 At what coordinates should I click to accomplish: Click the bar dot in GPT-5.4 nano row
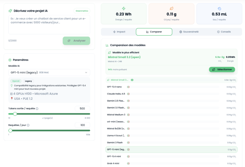coord(129,87)
